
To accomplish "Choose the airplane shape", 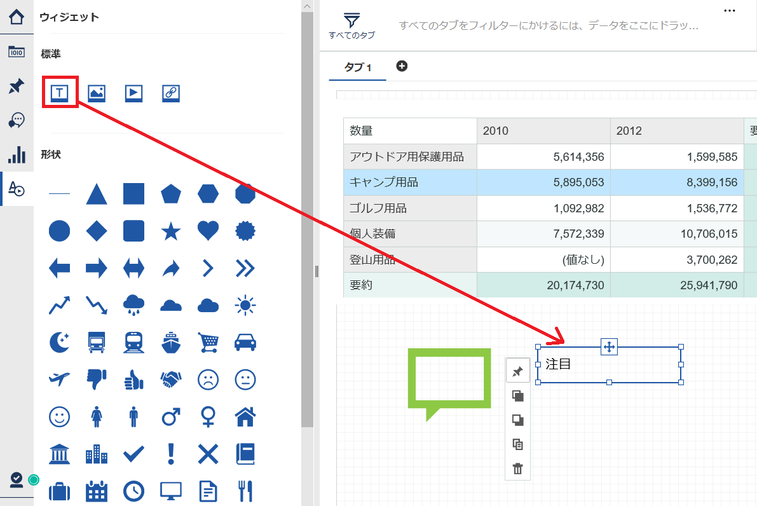I will (x=59, y=379).
